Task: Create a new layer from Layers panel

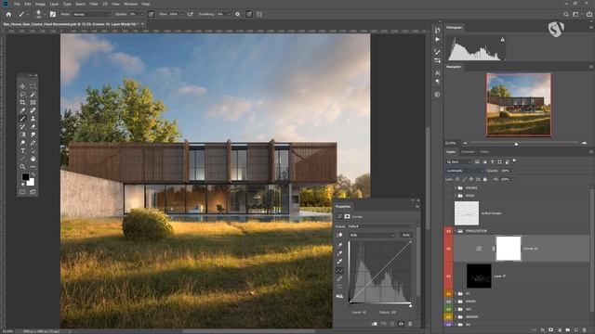Action: [576, 330]
